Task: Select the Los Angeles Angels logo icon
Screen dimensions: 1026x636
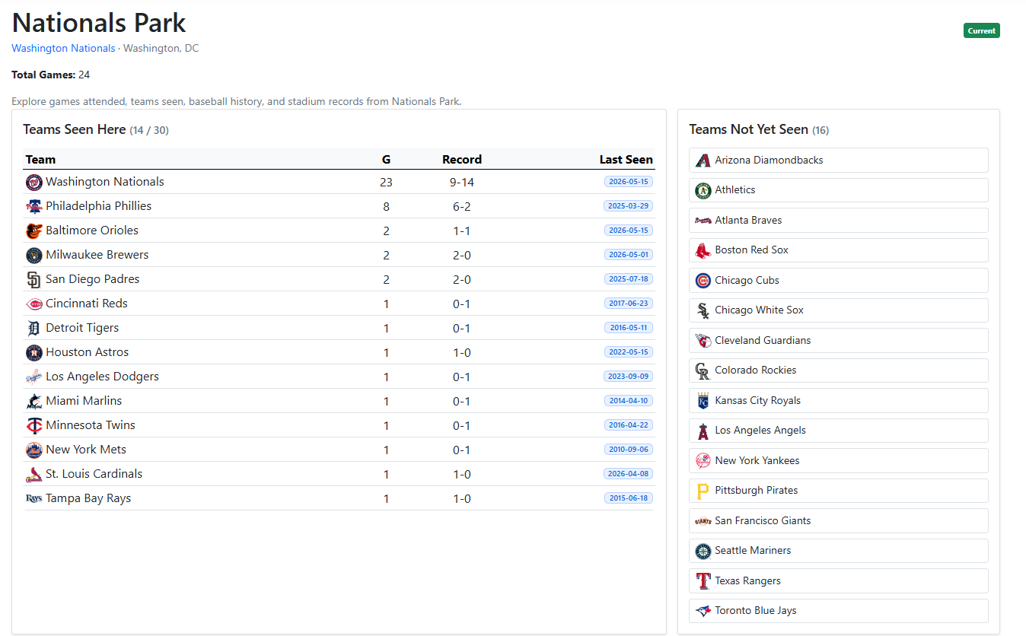Action: tap(703, 431)
